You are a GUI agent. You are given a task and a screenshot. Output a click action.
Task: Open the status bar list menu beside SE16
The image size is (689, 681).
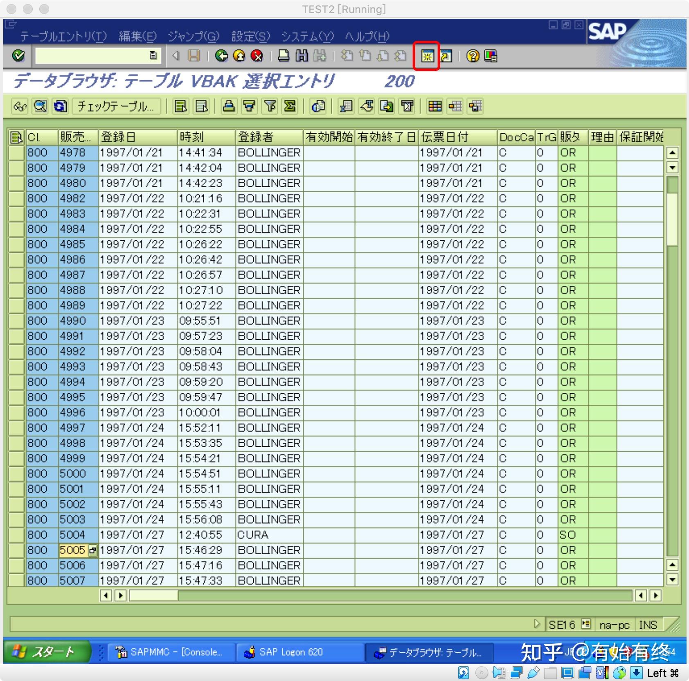coord(586,625)
